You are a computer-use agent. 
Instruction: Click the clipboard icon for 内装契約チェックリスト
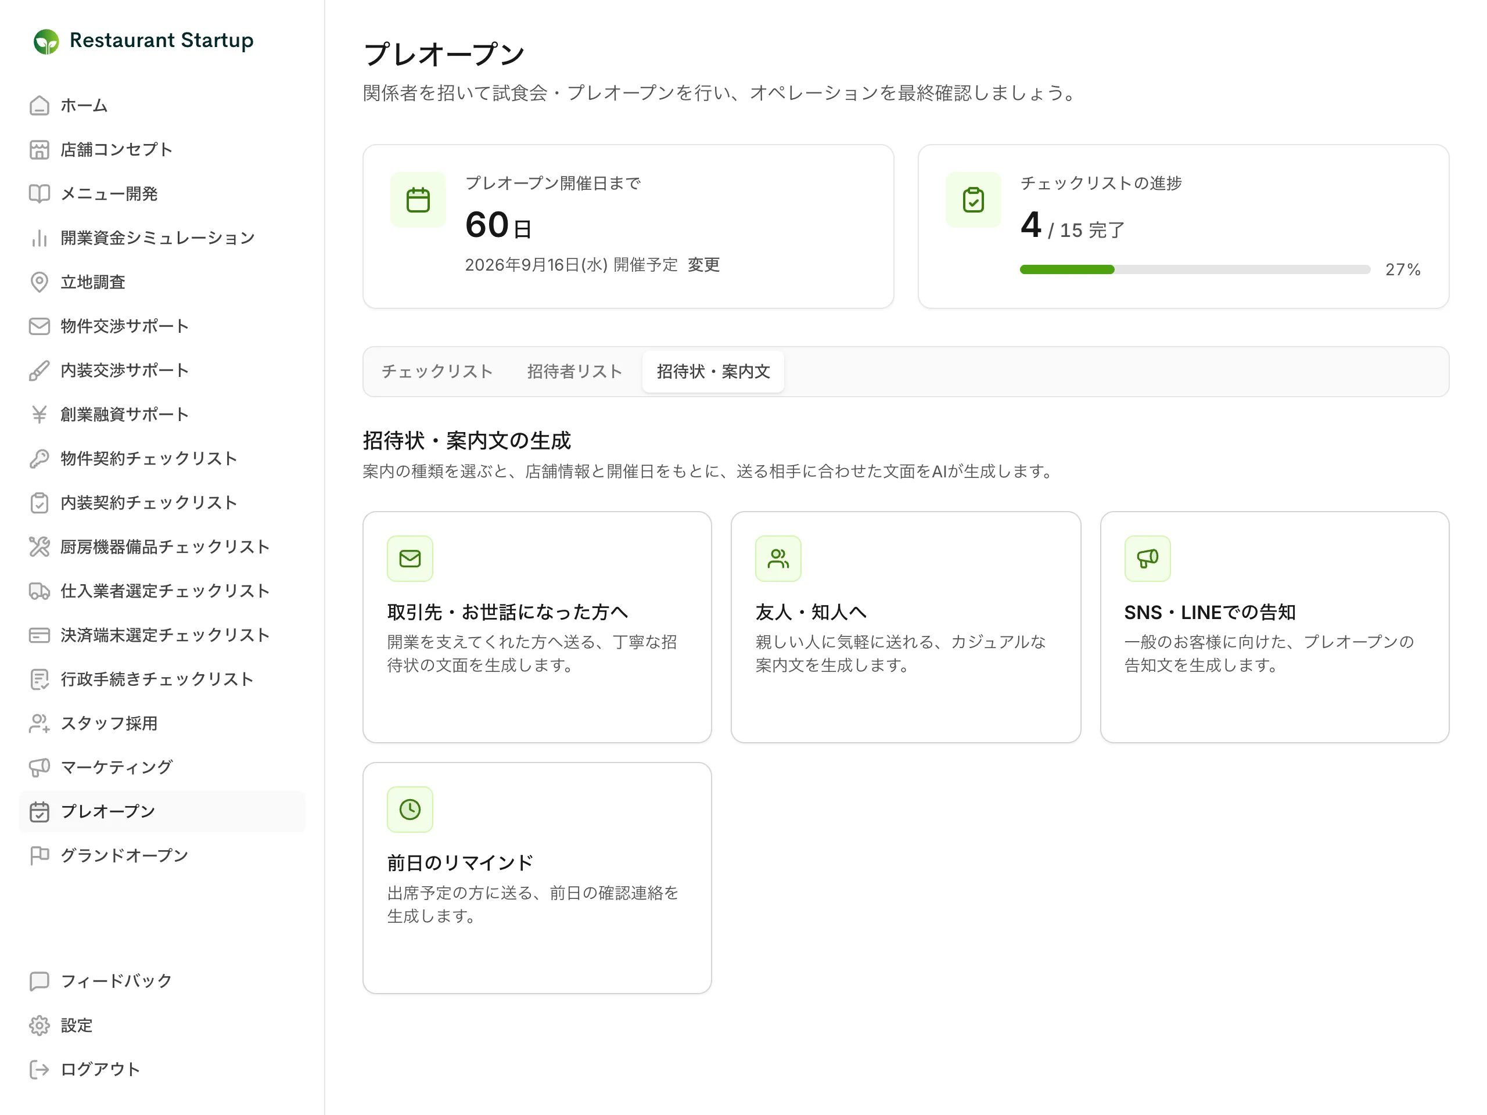pos(39,503)
